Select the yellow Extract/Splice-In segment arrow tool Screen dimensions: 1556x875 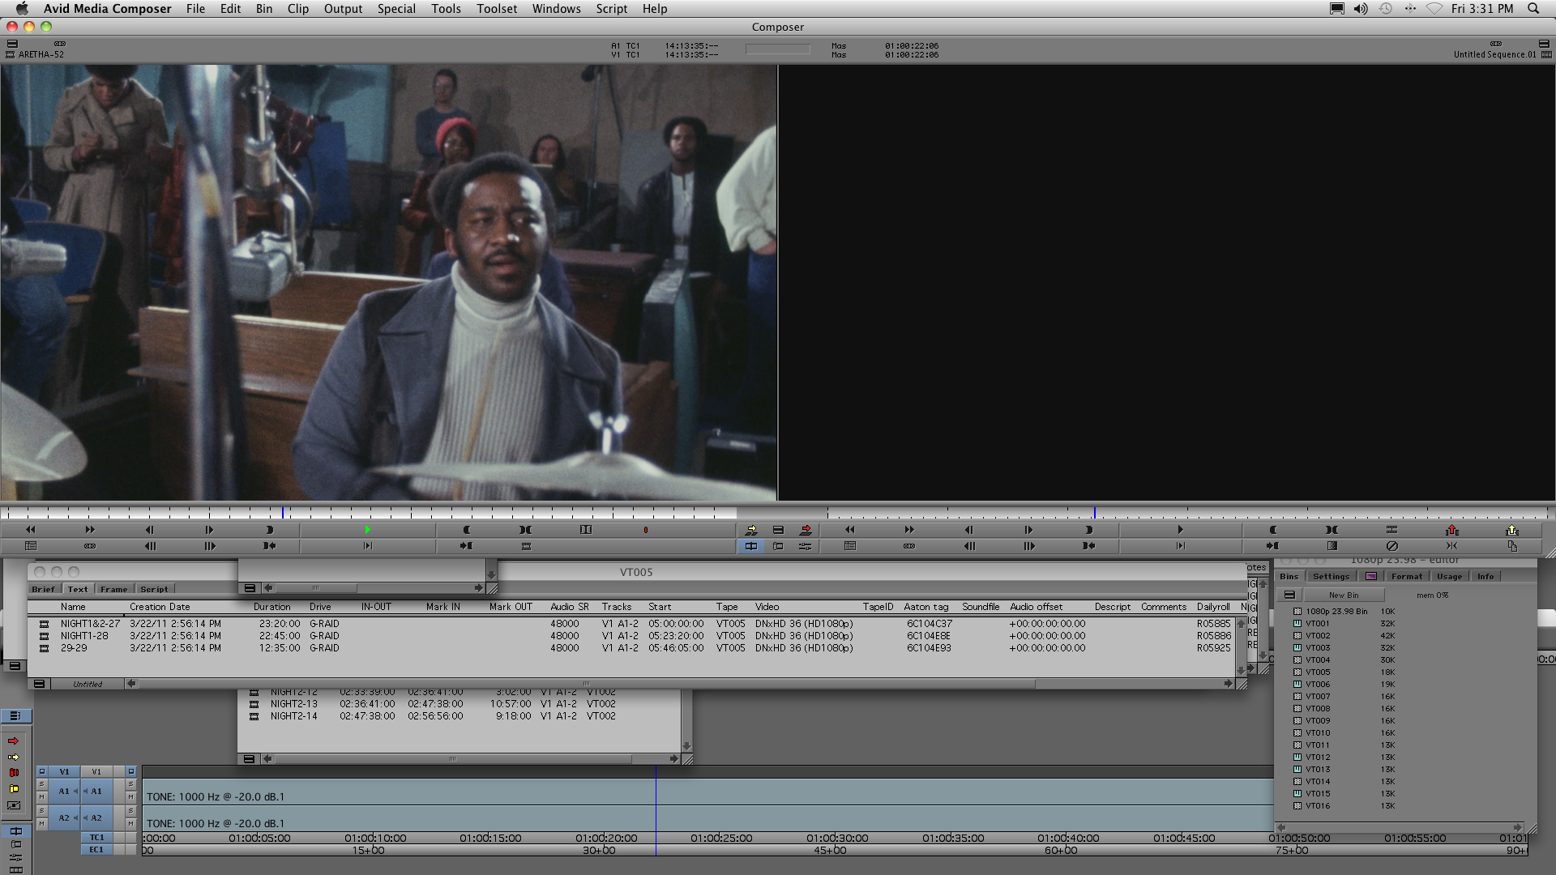click(13, 757)
